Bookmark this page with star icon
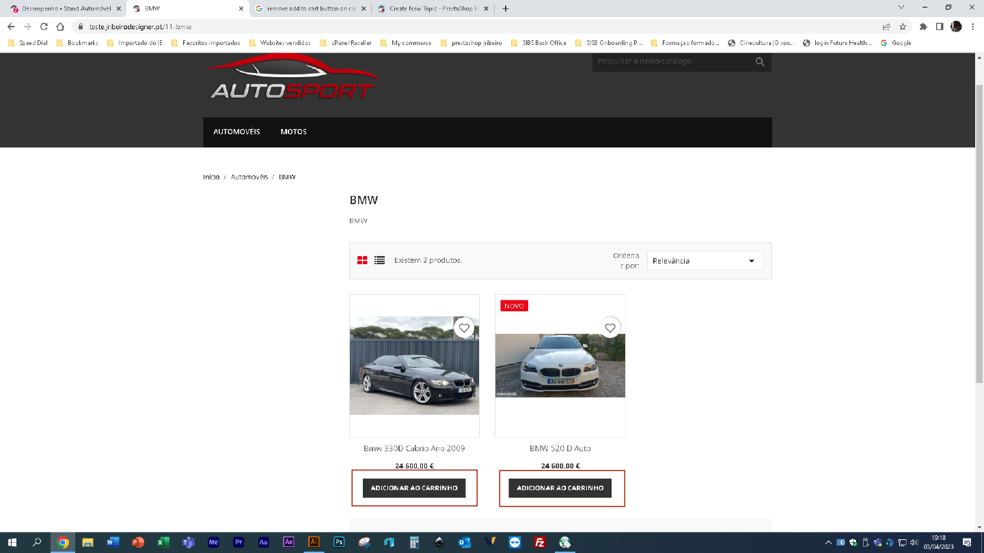The height and width of the screenshot is (553, 984). [903, 27]
